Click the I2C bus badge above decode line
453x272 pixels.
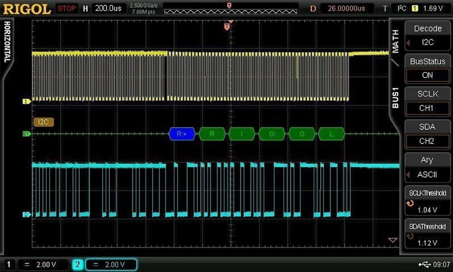point(43,122)
